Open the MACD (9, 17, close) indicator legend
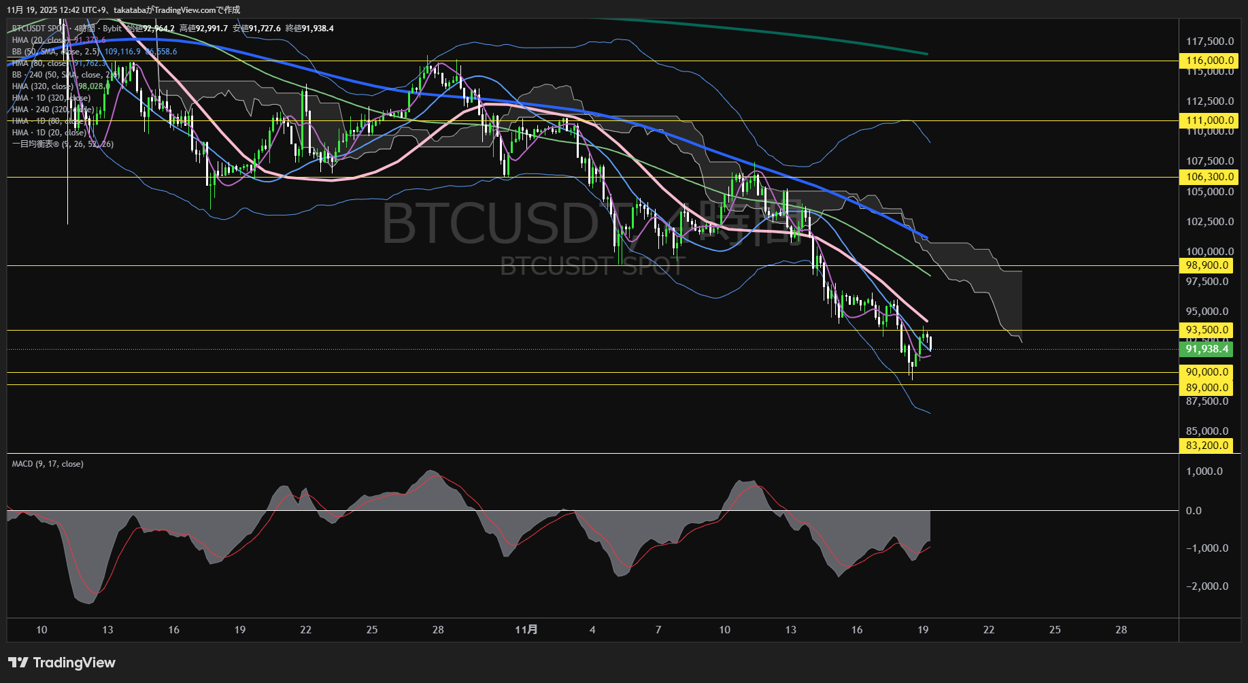This screenshot has height=683, width=1248. tap(47, 463)
